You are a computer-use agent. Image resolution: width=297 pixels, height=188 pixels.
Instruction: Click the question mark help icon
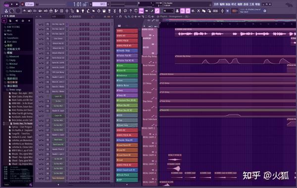(x=131, y=11)
